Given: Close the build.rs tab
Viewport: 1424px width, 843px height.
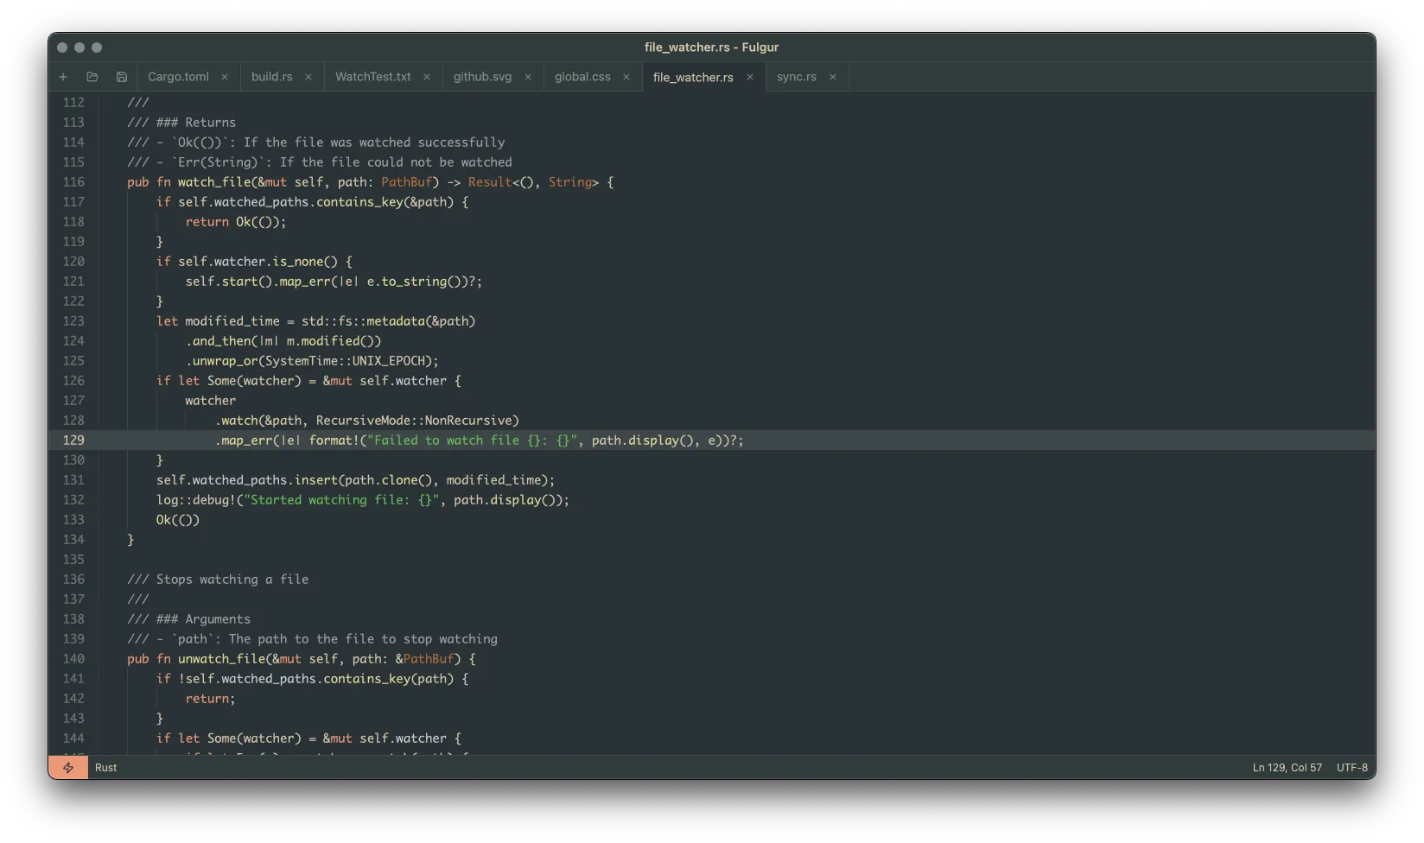Looking at the screenshot, I should point(308,77).
